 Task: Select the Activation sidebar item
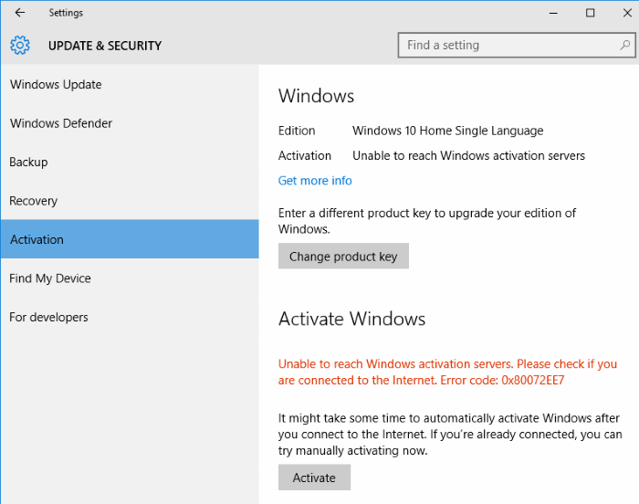[130, 239]
